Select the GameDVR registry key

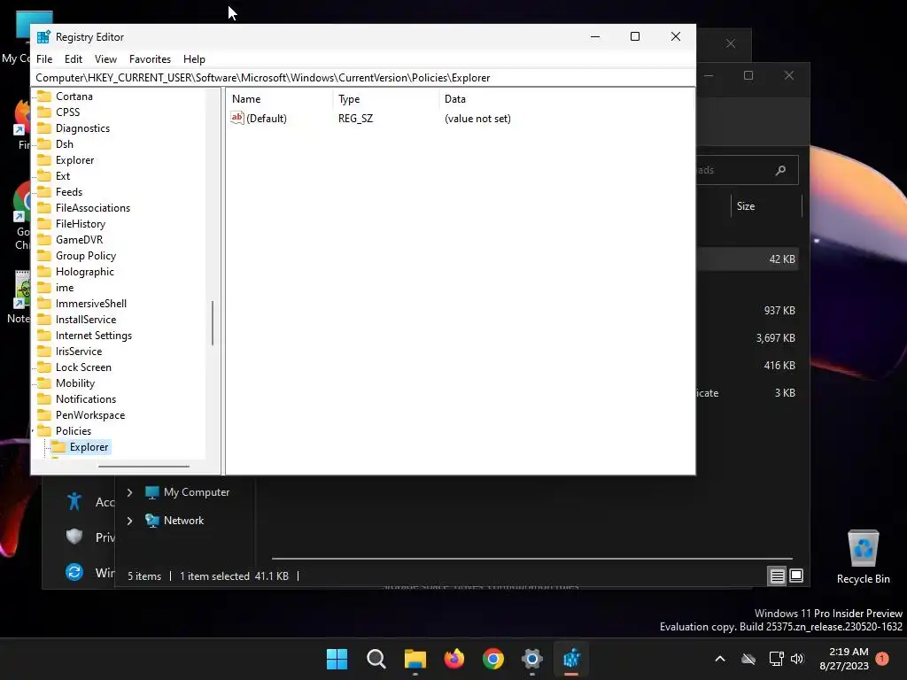click(x=79, y=239)
